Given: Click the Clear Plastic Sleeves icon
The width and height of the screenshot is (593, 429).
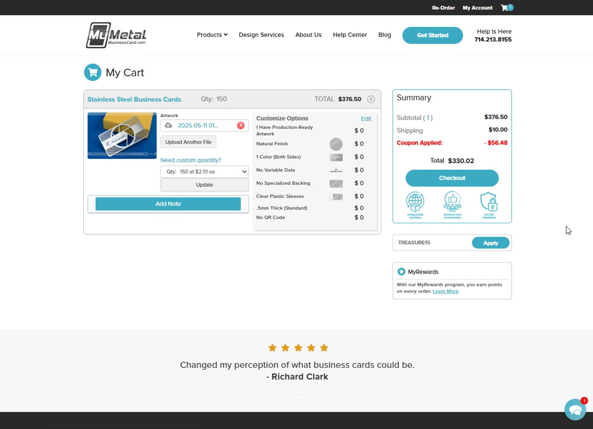Looking at the screenshot, I should pyautogui.click(x=336, y=196).
